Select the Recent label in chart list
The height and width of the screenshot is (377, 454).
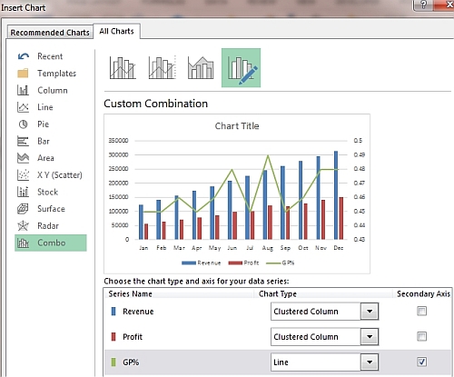50,56
